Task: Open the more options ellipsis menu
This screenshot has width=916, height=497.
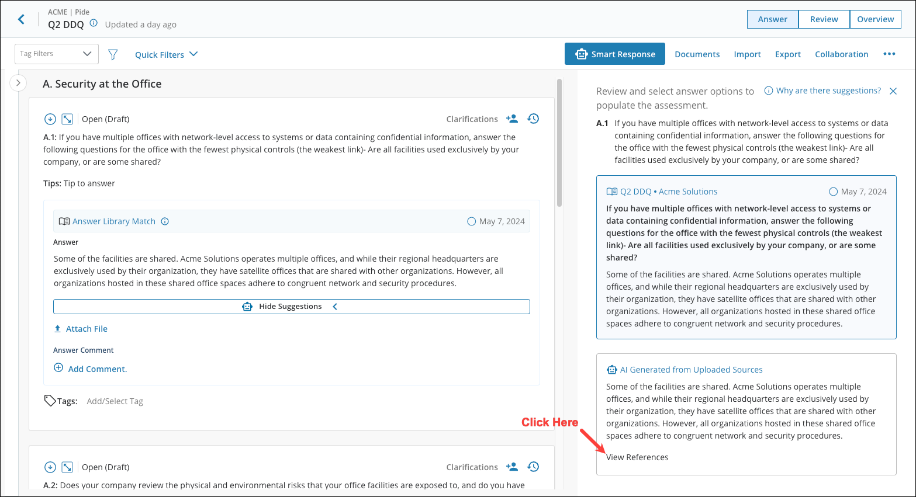Action: tap(889, 54)
